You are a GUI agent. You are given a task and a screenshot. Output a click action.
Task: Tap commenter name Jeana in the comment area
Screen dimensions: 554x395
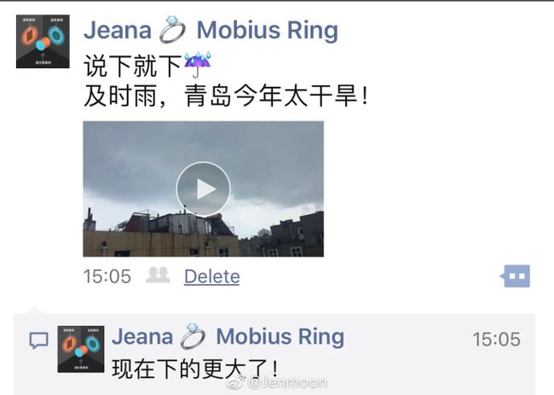(142, 337)
